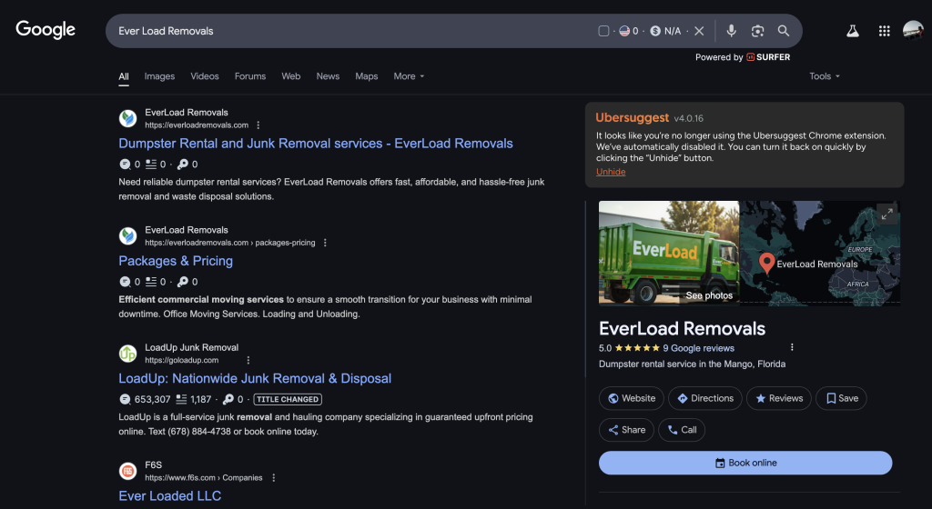Open options menu for packages-pricing result
Image resolution: width=932 pixels, height=509 pixels.
point(325,243)
